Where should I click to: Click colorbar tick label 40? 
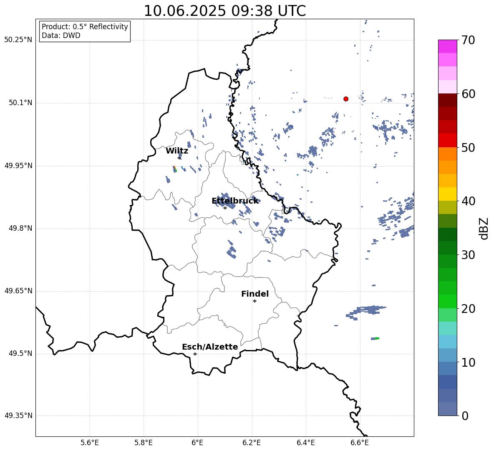pos(468,201)
